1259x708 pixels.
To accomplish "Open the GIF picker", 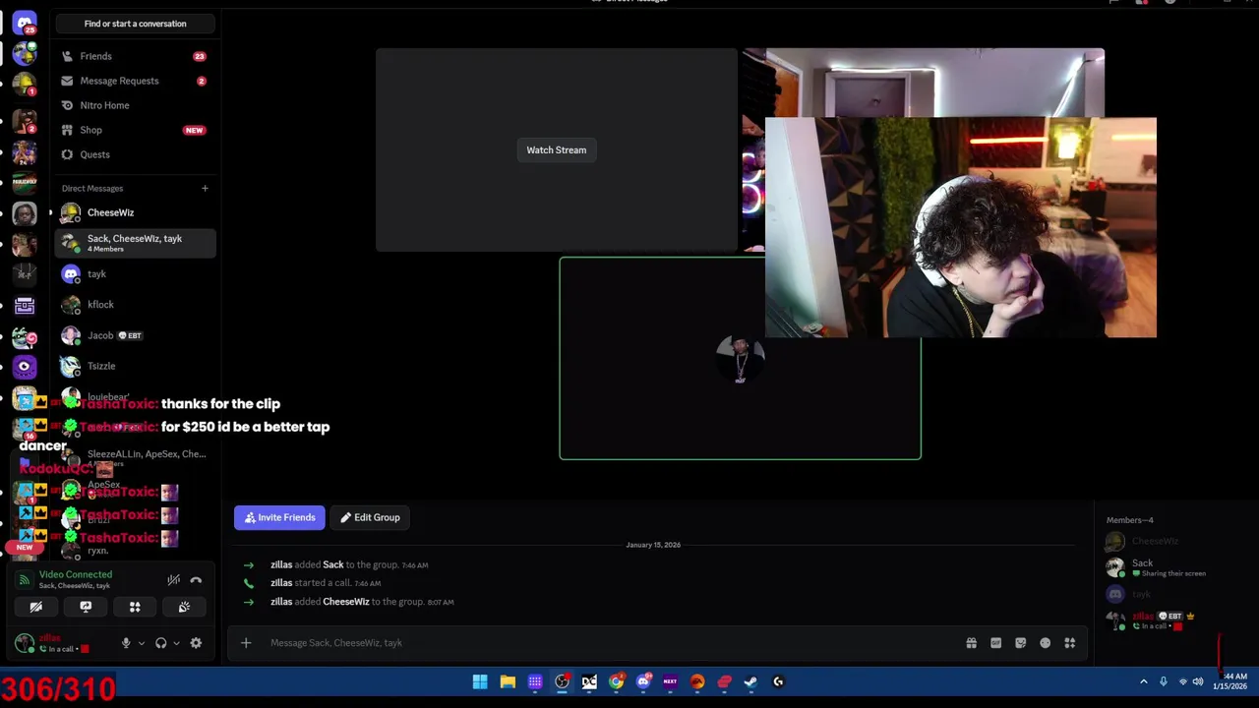I will [x=995, y=643].
